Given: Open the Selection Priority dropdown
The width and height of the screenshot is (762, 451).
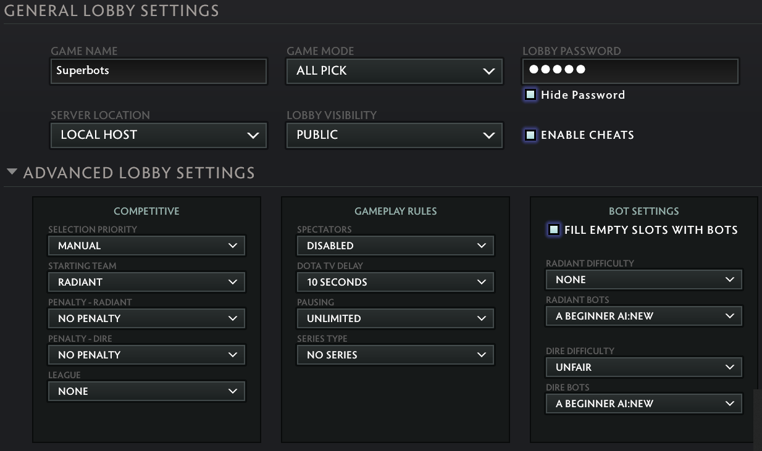Looking at the screenshot, I should (x=146, y=246).
